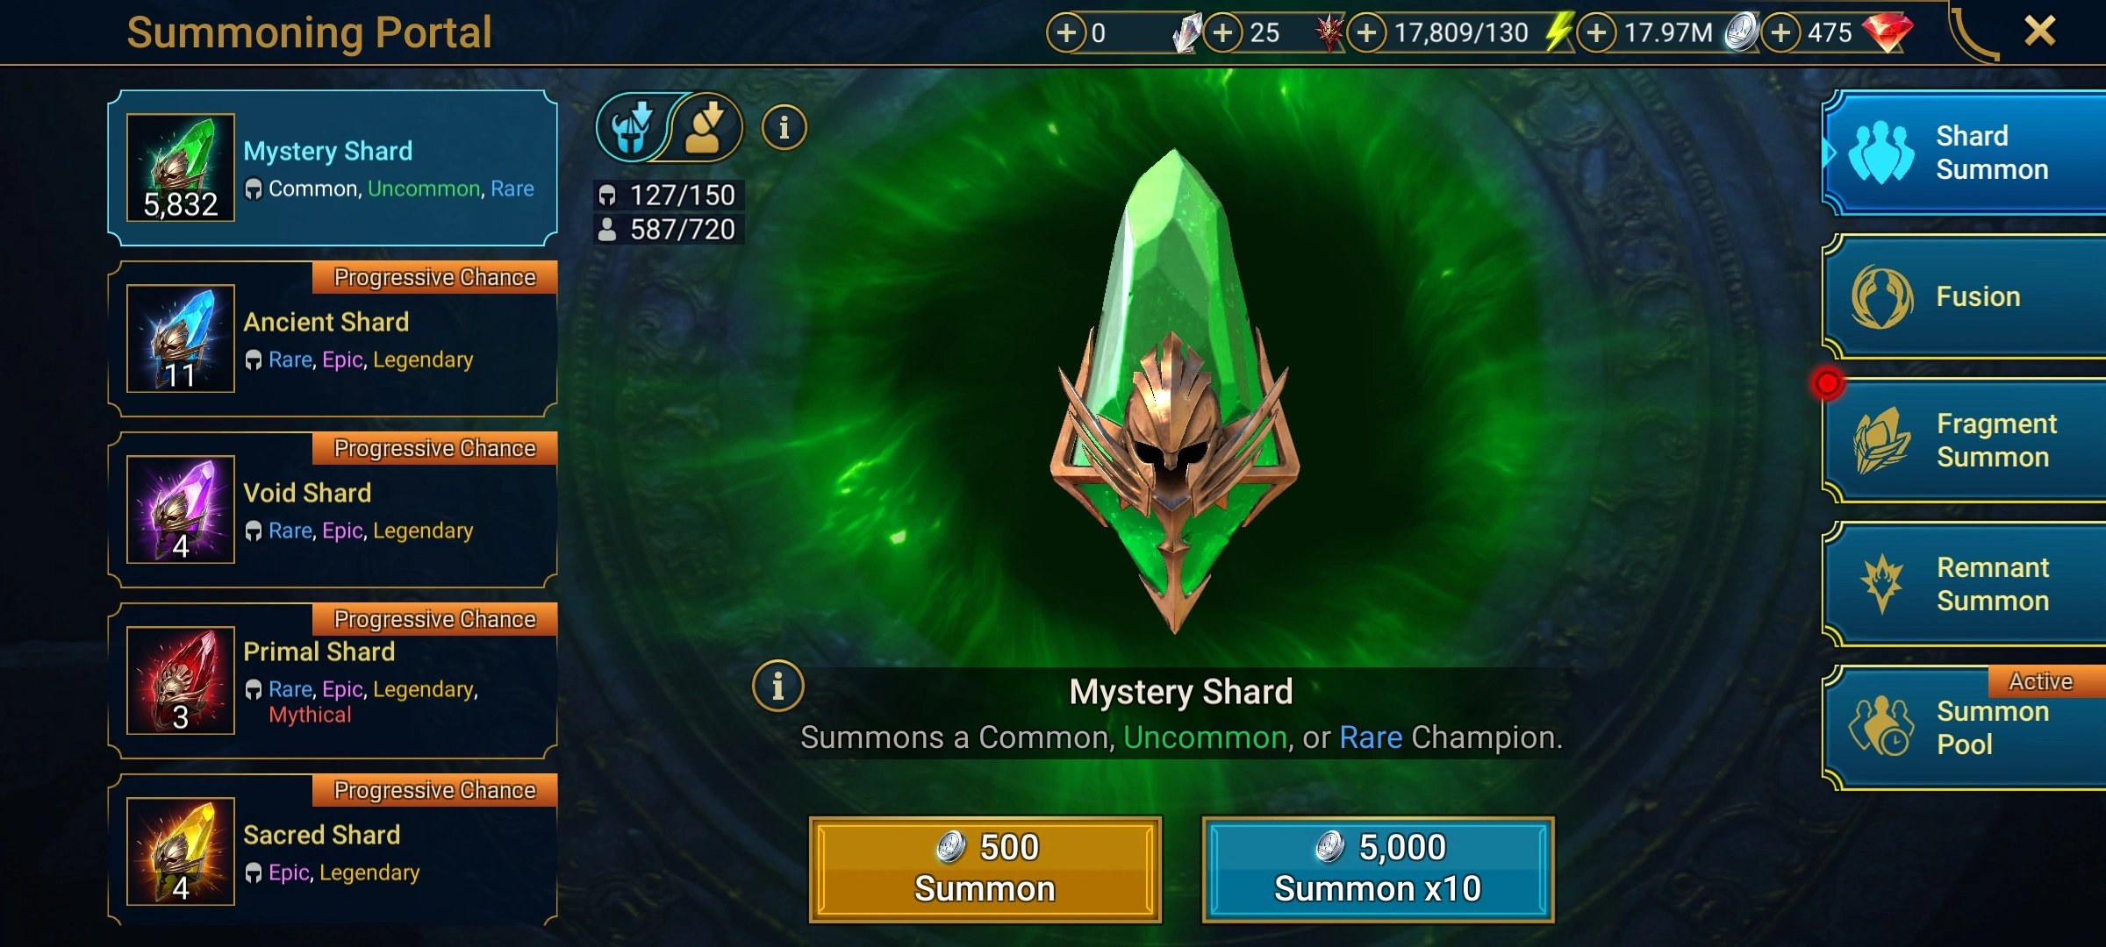Add silver using the plus icon
Image resolution: width=2106 pixels, height=947 pixels.
(1596, 33)
